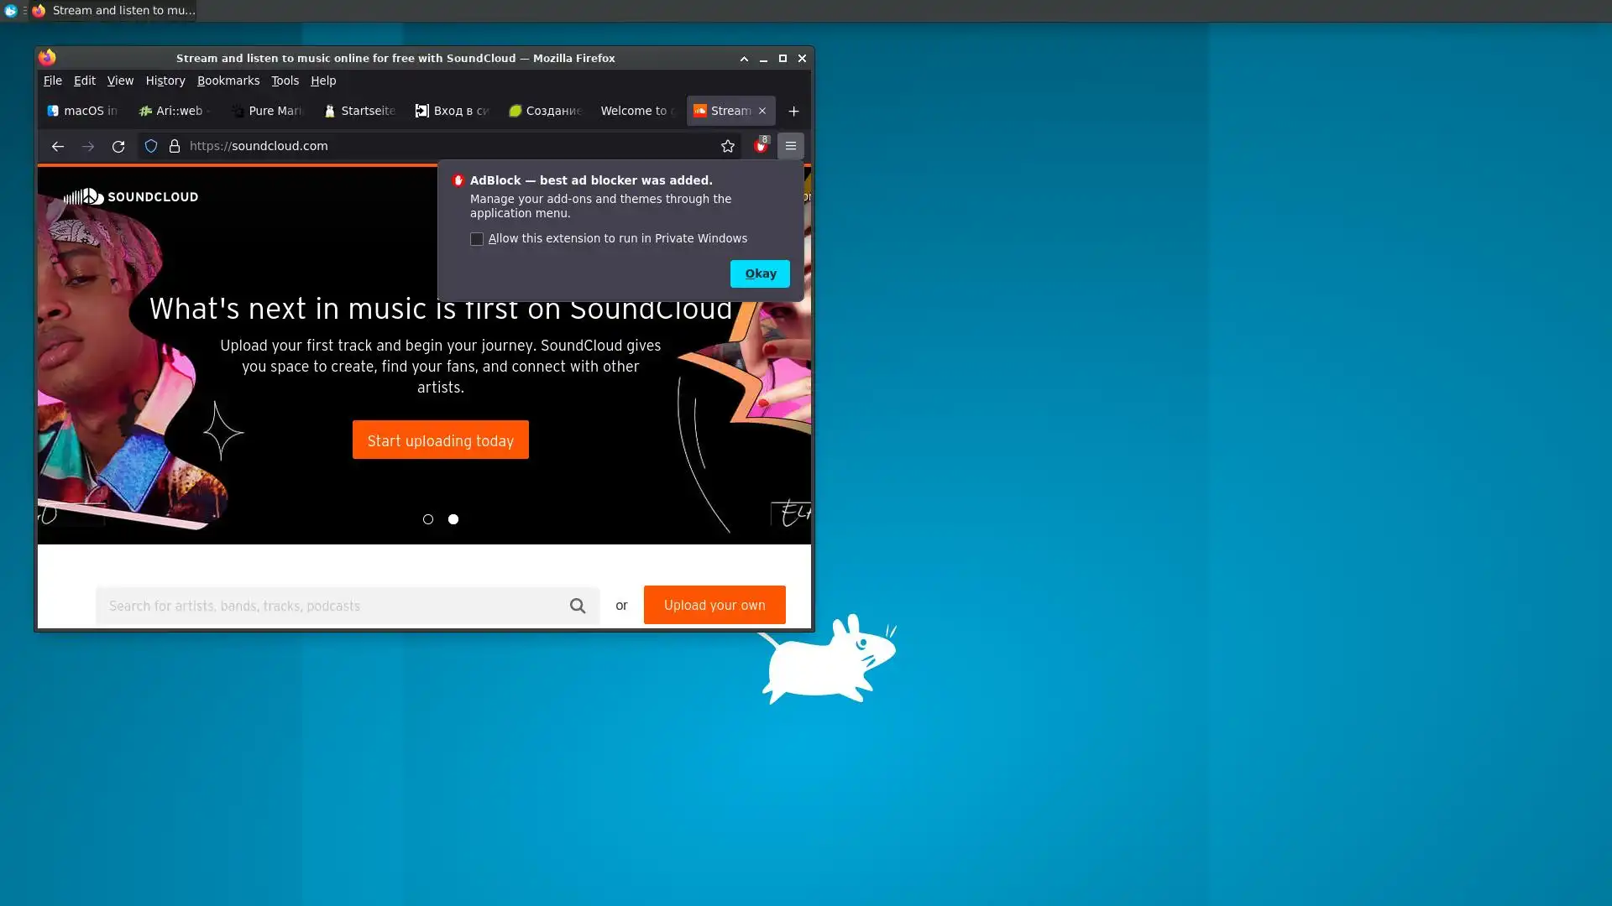The image size is (1612, 906).
Task: Reload the SoundCloud page
Action: tap(118, 146)
